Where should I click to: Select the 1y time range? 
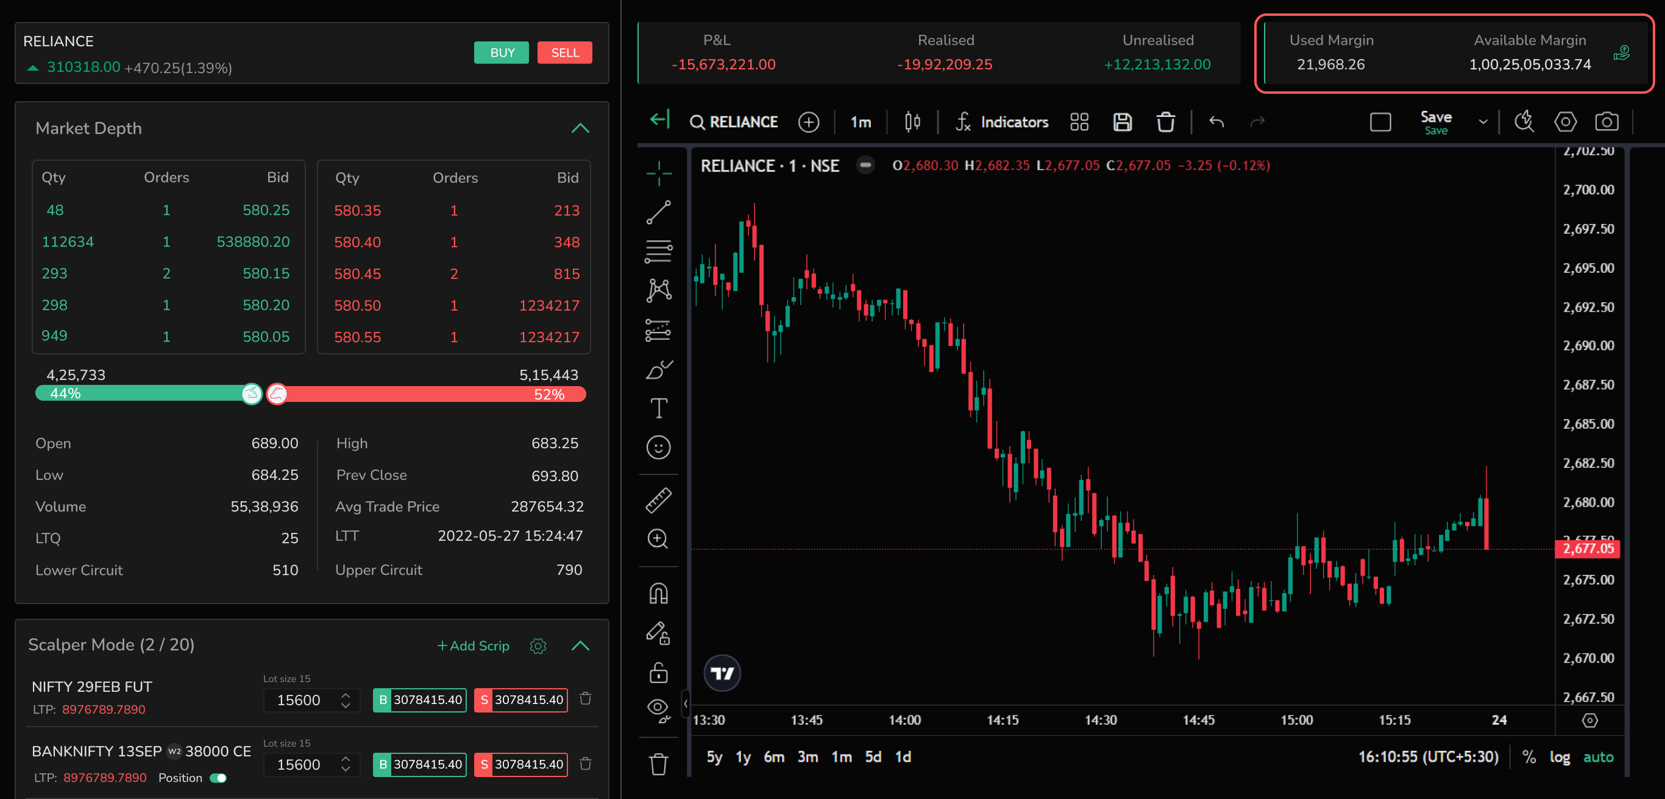(x=744, y=757)
